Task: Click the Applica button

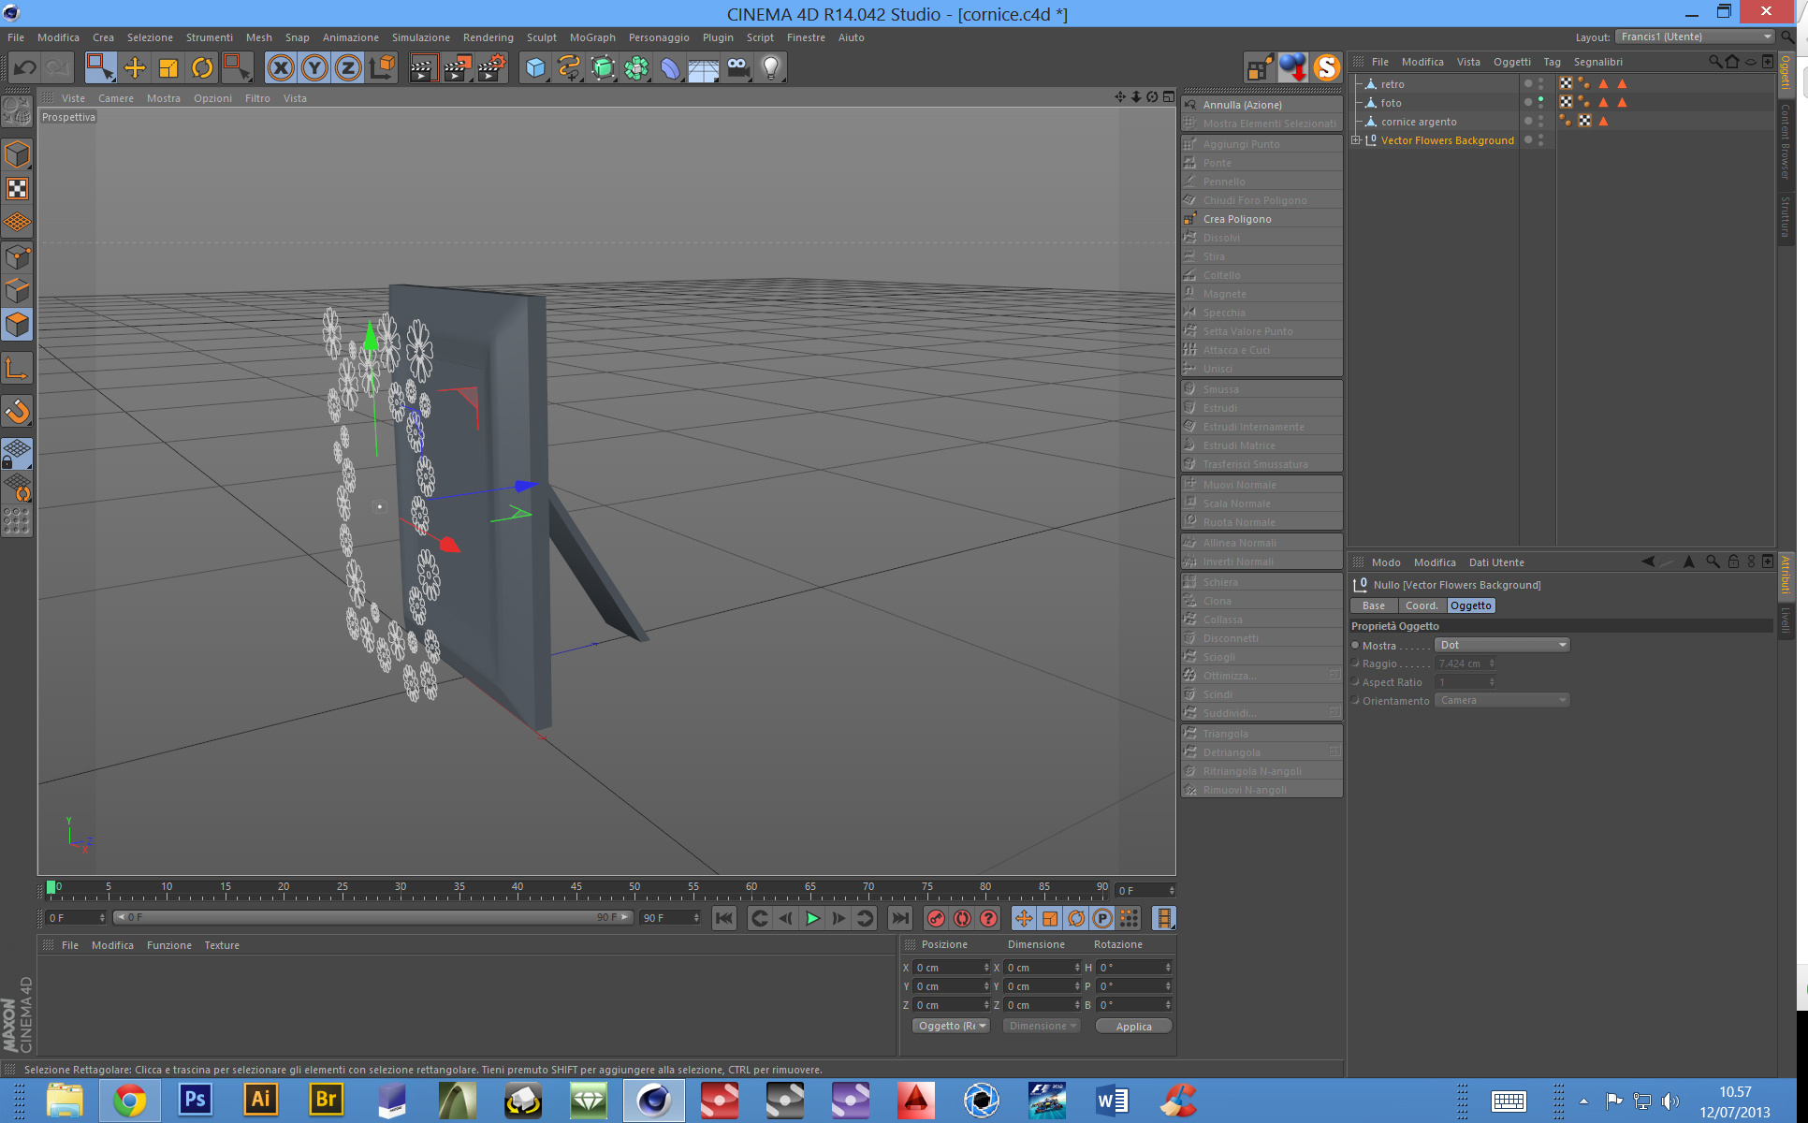Action: pos(1133,1027)
